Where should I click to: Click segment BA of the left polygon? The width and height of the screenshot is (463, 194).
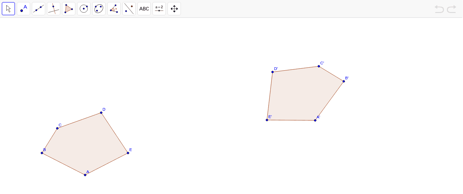(x=64, y=164)
